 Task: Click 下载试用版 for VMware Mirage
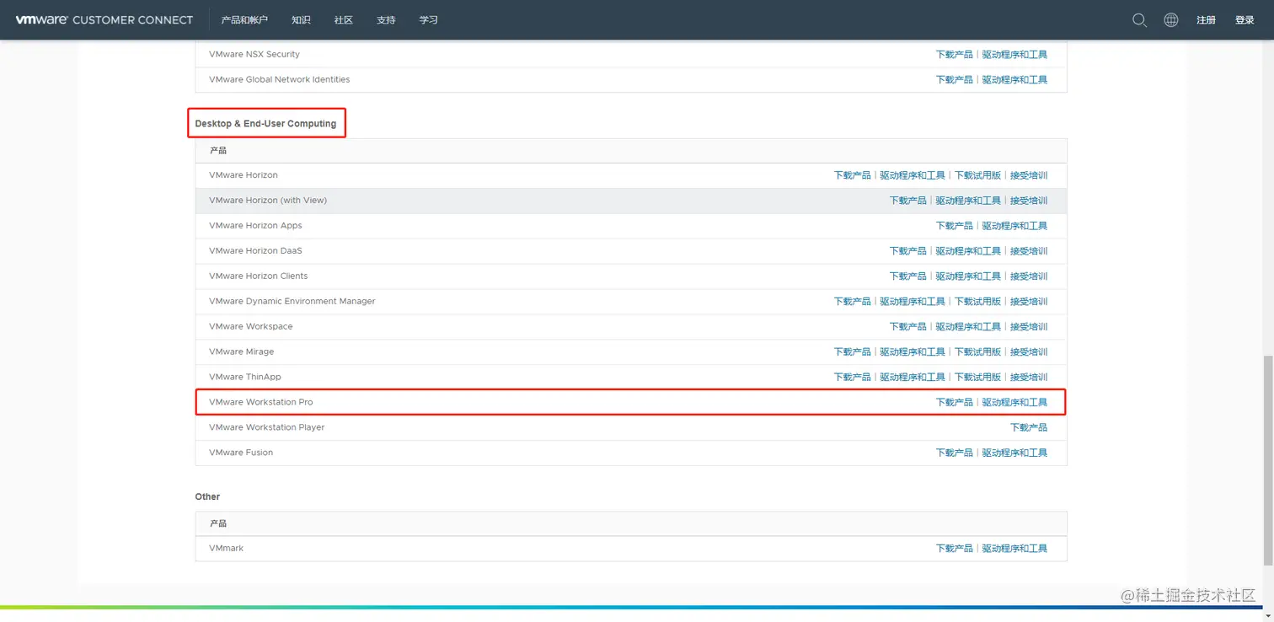(x=977, y=351)
